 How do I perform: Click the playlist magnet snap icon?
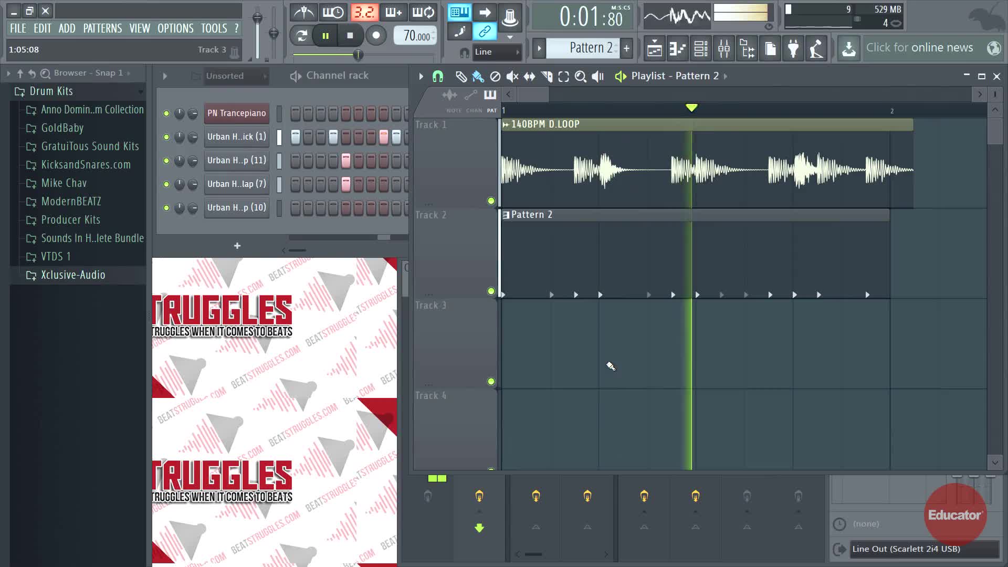tap(438, 77)
